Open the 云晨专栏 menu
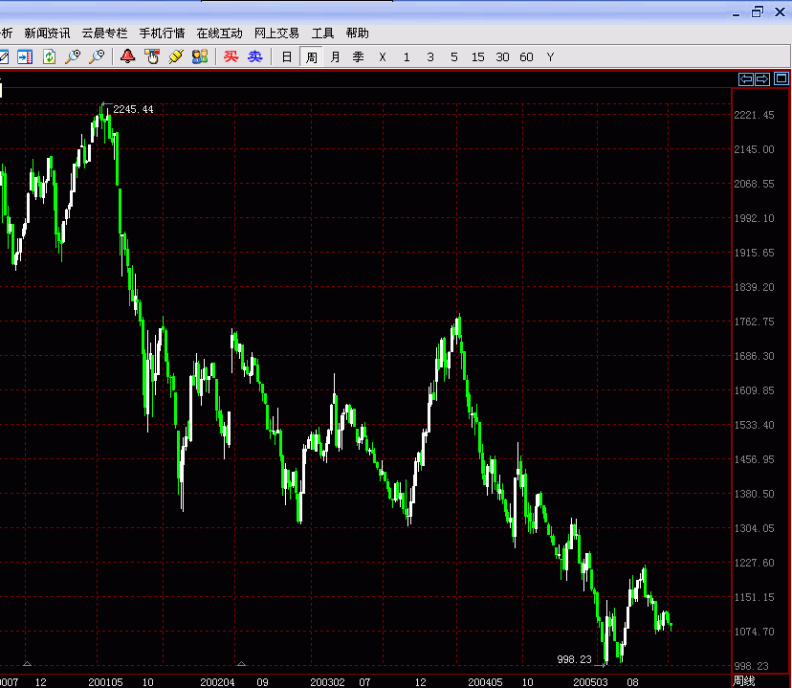This screenshot has width=792, height=688. click(104, 33)
